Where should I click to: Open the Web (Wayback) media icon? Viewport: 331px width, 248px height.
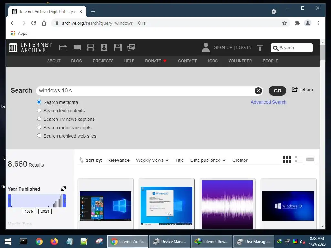(x=63, y=47)
